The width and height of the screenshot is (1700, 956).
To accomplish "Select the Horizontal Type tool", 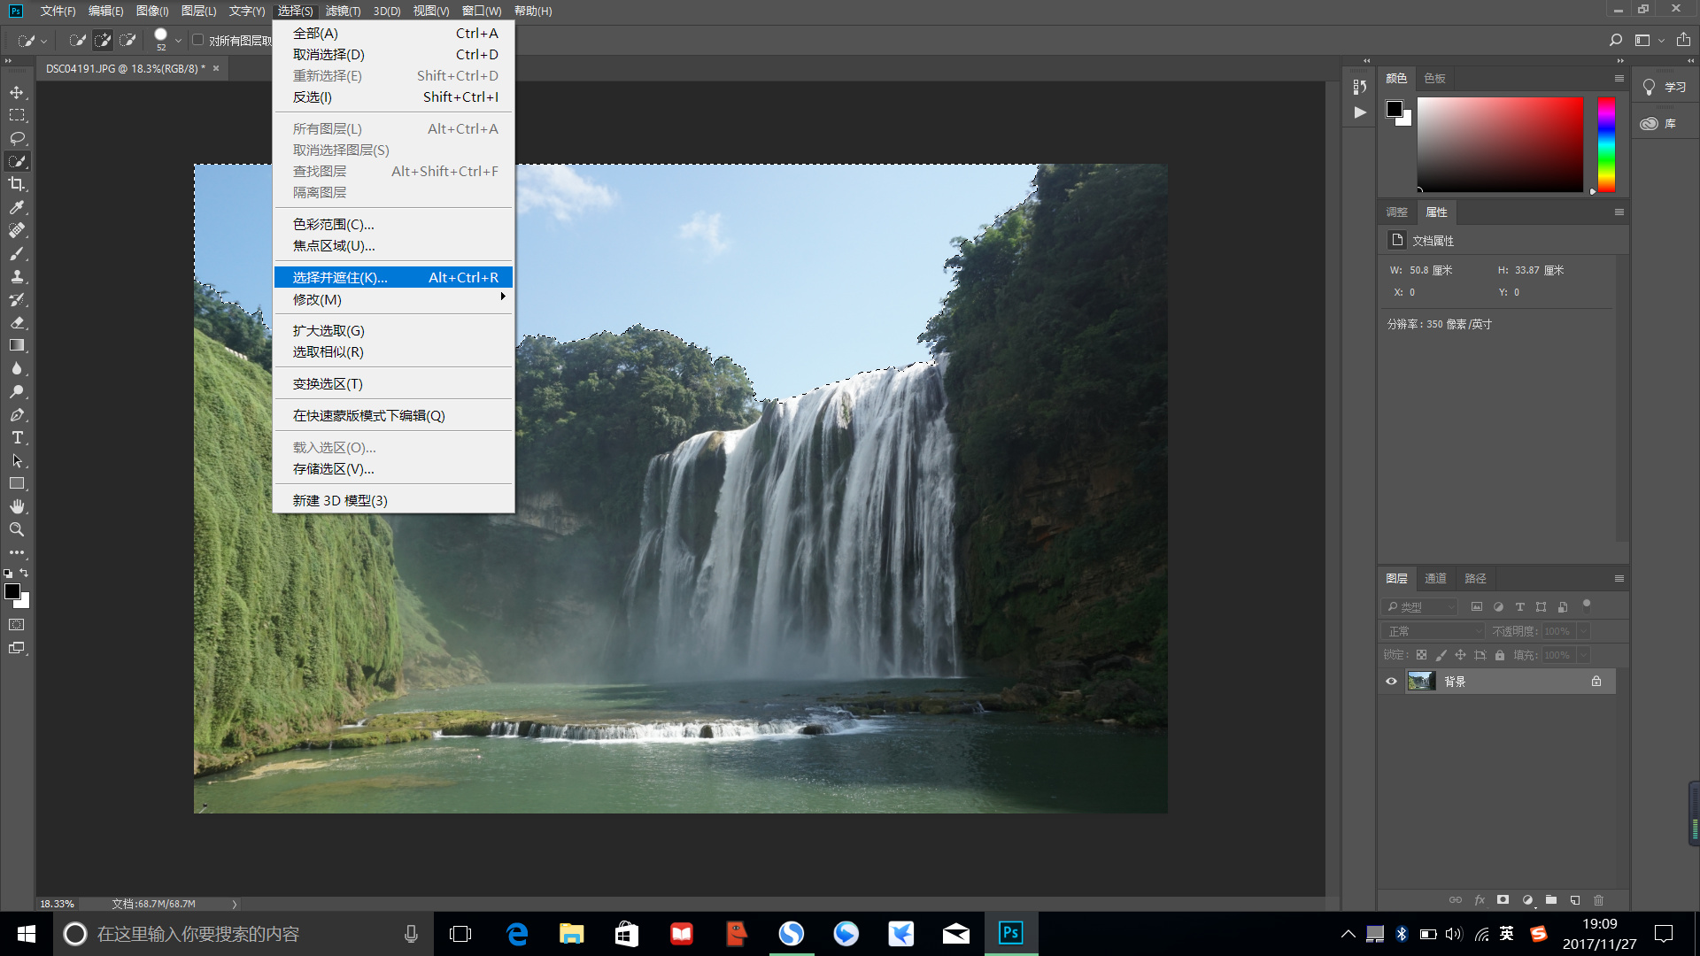I will click(17, 438).
